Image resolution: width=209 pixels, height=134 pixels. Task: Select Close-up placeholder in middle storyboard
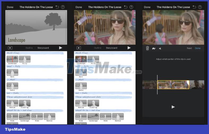click(x=93, y=103)
